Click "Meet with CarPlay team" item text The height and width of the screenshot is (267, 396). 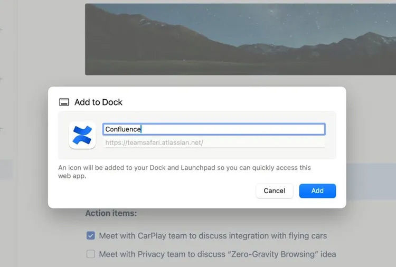tap(213, 236)
